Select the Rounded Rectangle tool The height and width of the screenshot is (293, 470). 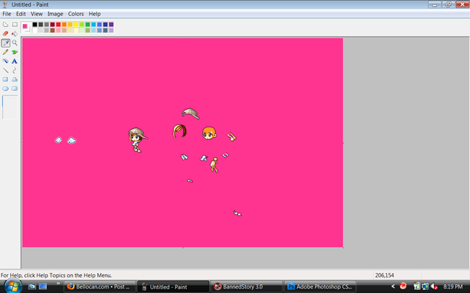(x=15, y=89)
